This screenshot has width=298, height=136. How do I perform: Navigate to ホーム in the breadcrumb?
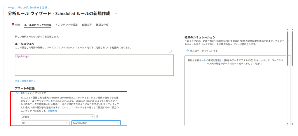pos(11,7)
